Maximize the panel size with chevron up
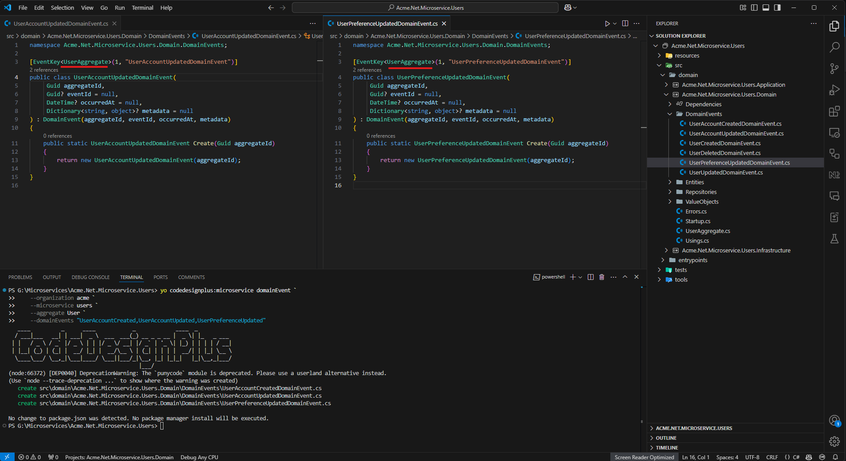Image resolution: width=846 pixels, height=461 pixels. (x=625, y=277)
